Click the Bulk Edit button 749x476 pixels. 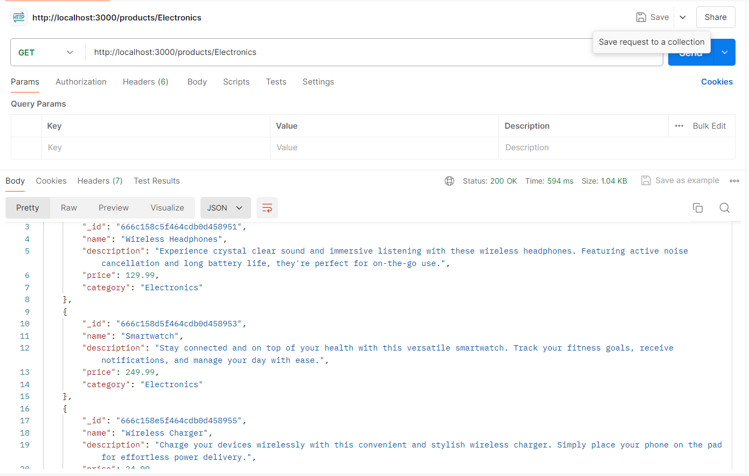click(709, 126)
